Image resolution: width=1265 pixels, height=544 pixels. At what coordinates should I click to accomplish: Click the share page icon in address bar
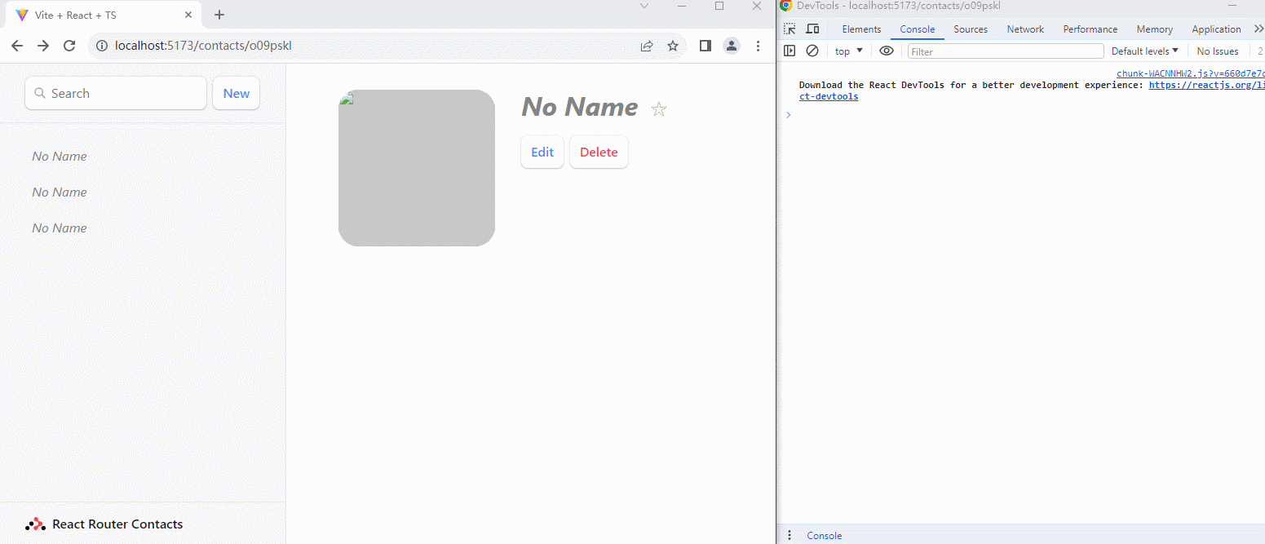pos(647,46)
